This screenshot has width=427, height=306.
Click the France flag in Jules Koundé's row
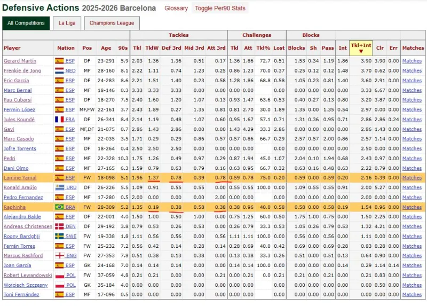coord(59,120)
